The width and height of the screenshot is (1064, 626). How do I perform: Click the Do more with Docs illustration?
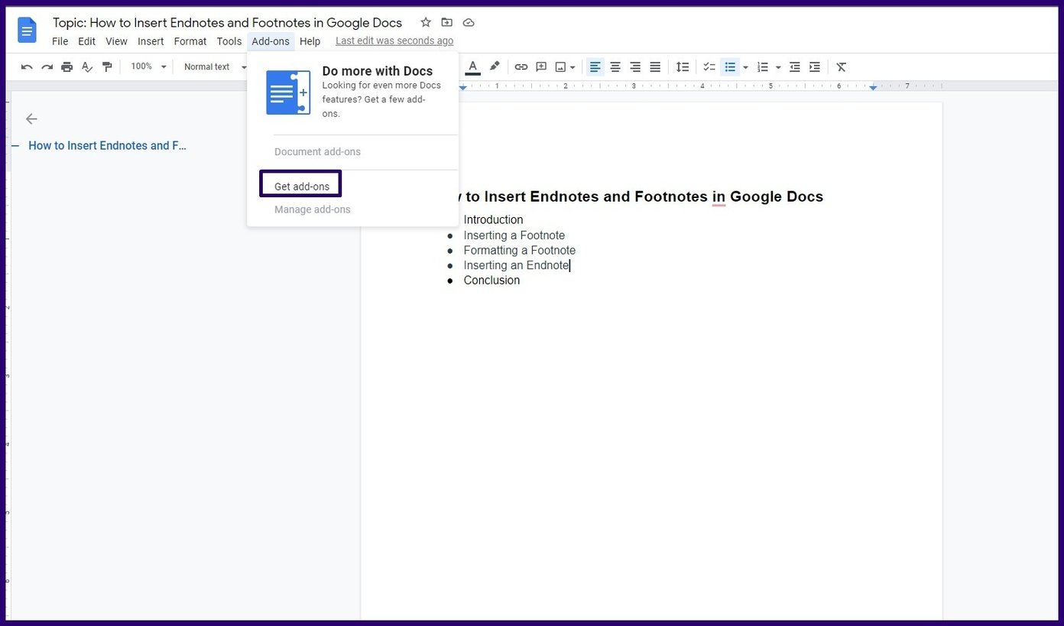click(288, 92)
